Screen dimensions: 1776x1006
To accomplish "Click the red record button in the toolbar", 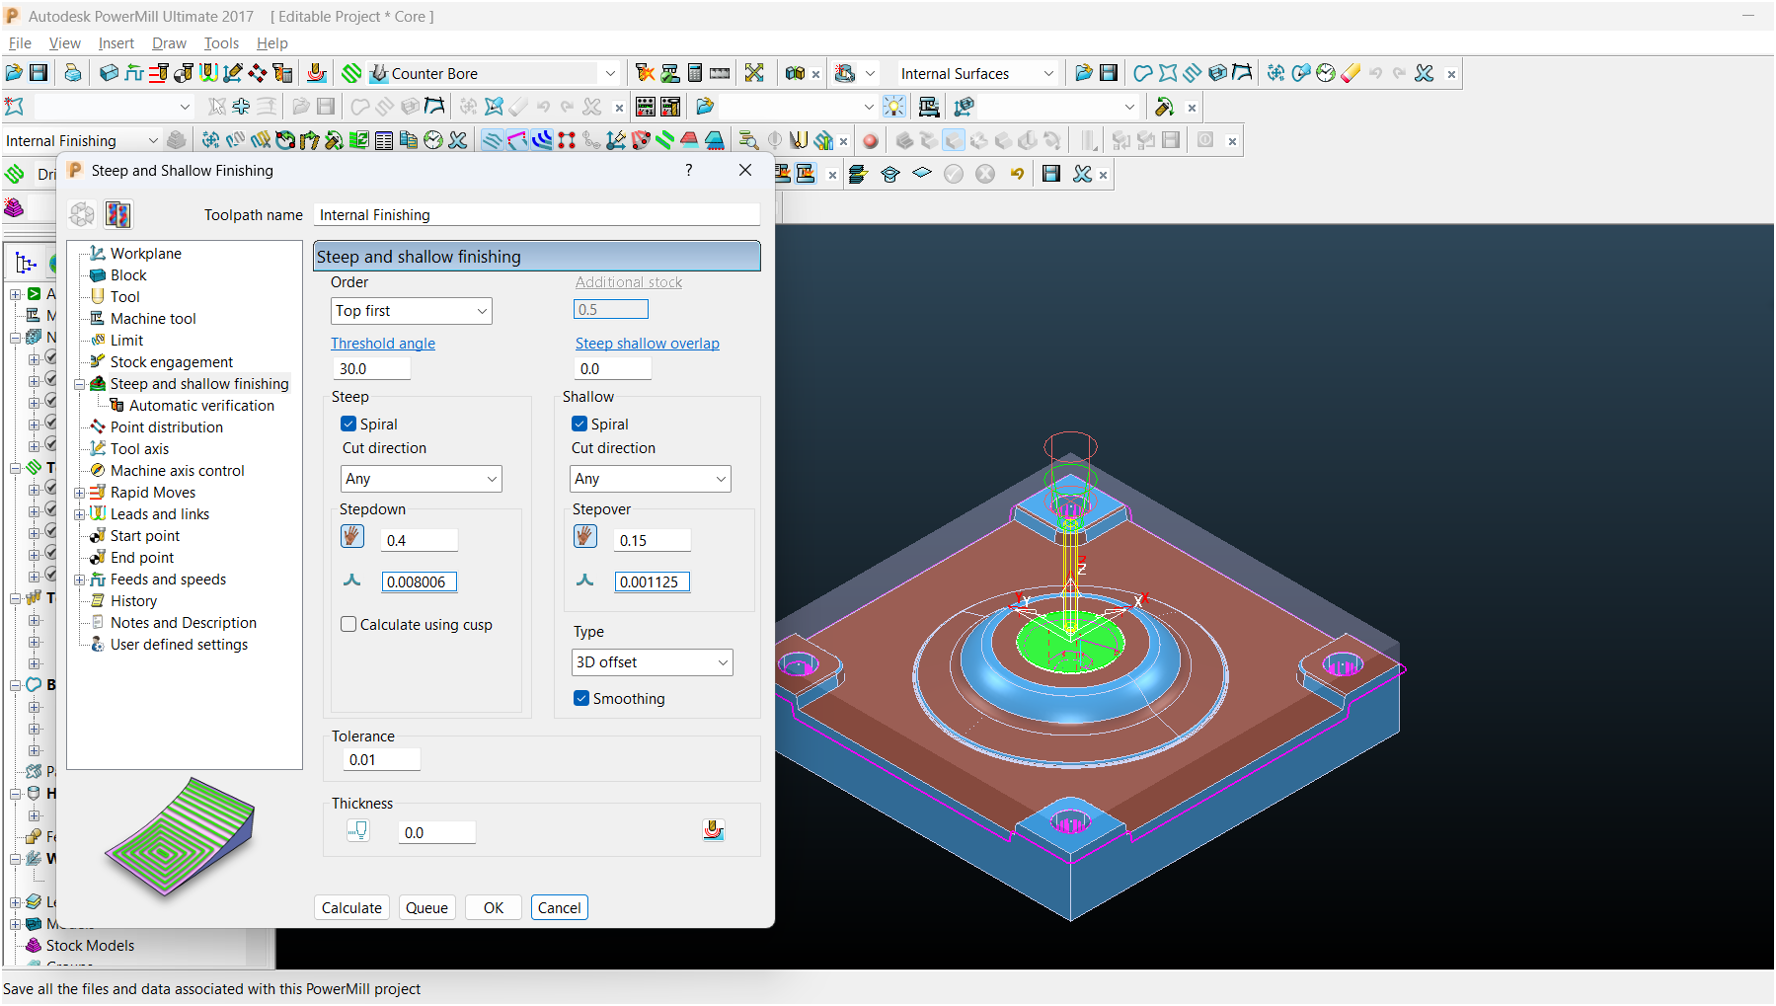I will [x=870, y=141].
